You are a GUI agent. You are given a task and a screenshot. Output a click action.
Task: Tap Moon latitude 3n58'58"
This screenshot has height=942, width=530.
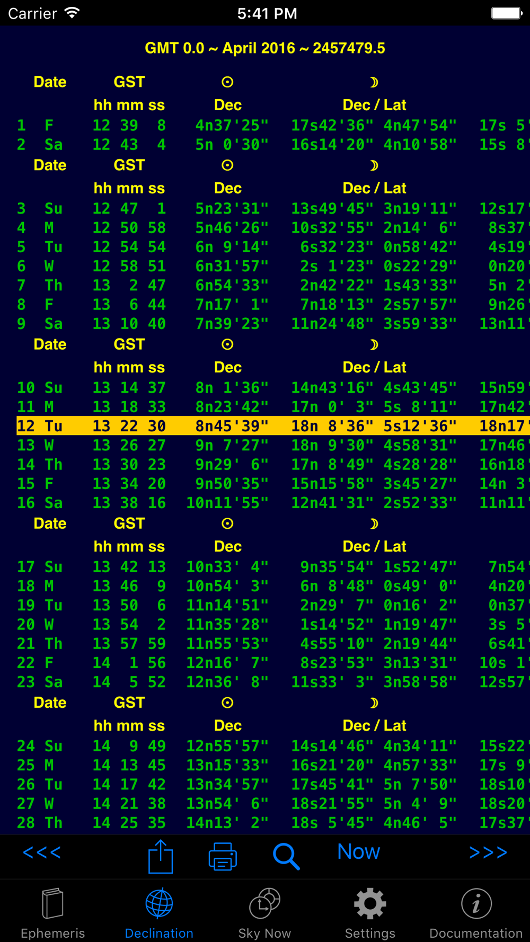420,682
